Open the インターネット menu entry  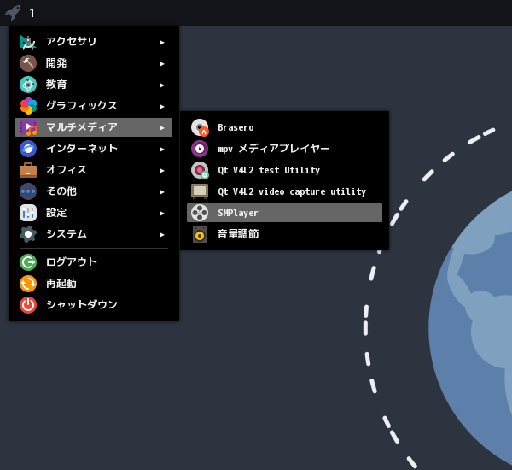[x=94, y=149]
